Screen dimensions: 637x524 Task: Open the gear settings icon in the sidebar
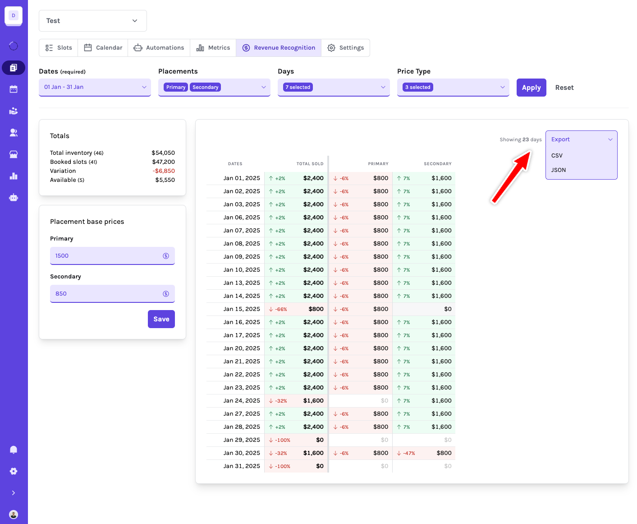(14, 471)
